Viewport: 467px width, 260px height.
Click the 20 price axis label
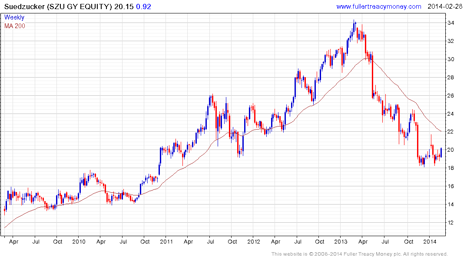(450, 150)
